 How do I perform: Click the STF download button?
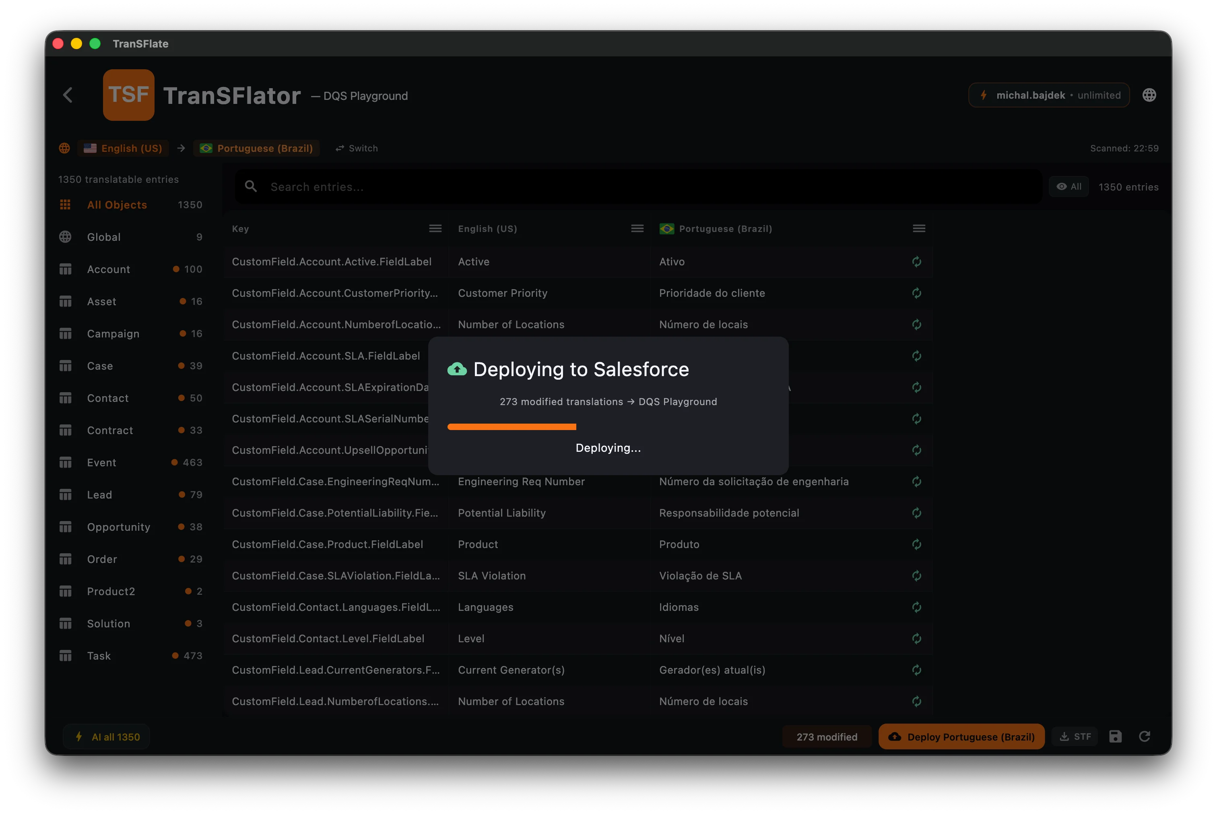tap(1075, 736)
